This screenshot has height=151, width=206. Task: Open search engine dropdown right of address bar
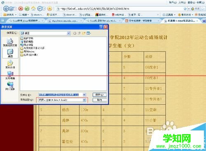[189, 9]
